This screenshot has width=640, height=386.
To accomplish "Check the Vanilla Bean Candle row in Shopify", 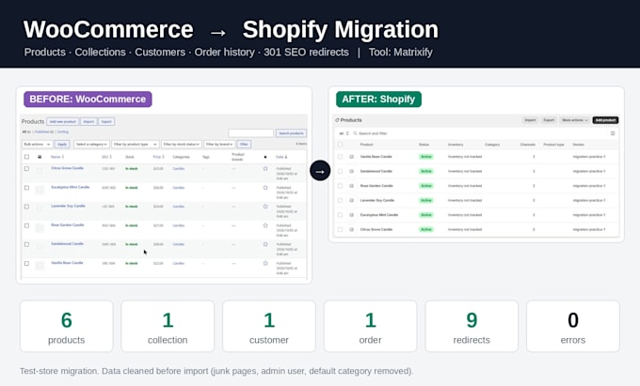I will [340, 157].
